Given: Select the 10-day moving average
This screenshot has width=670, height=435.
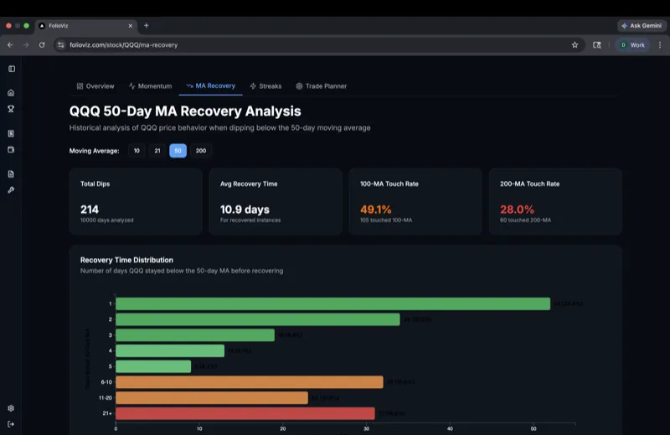Looking at the screenshot, I should 137,151.
